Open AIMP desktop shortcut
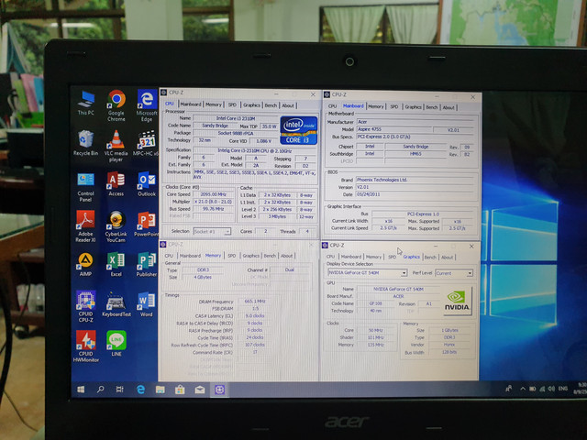Viewport: 587px width, 440px height. pyautogui.click(x=85, y=264)
